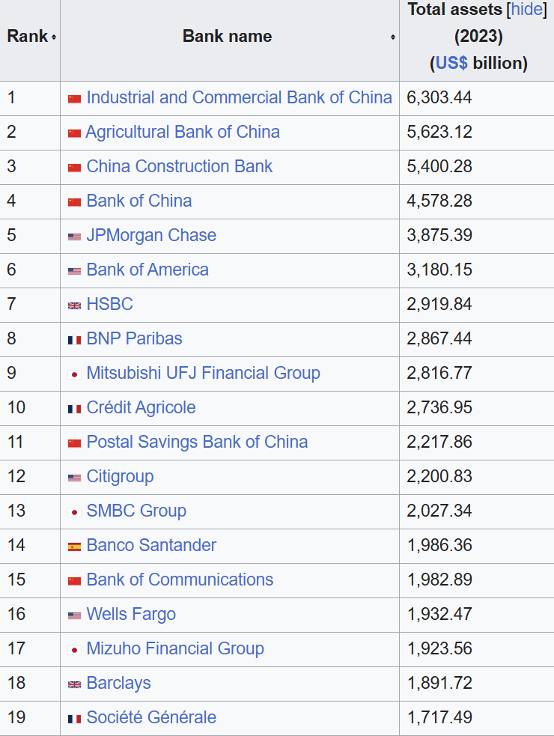Click the US flag next to JPMorgan Chase
554x736 pixels.
coord(74,237)
